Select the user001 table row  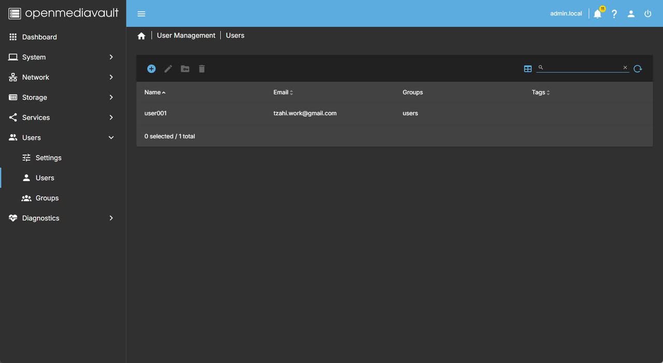394,113
